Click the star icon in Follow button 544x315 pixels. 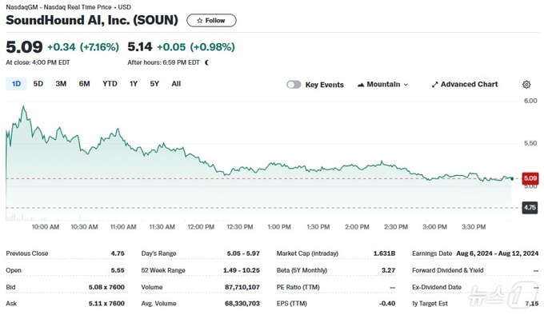199,21
